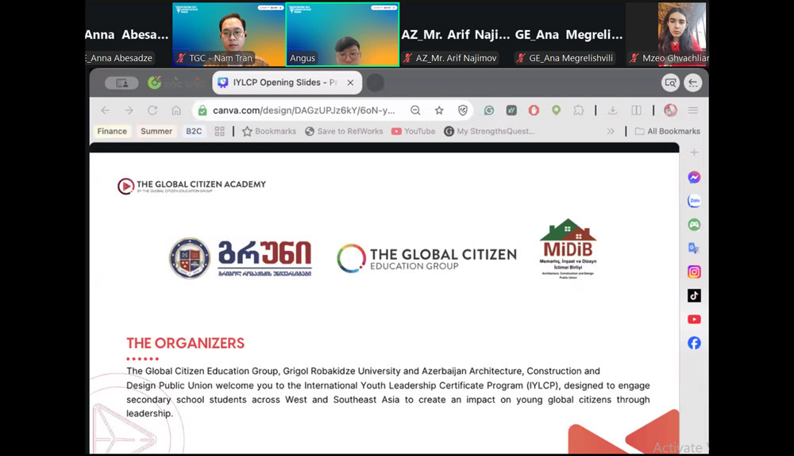Screen dimensions: 794x456
Task: Open the browser hamburger menu
Action: [693, 110]
